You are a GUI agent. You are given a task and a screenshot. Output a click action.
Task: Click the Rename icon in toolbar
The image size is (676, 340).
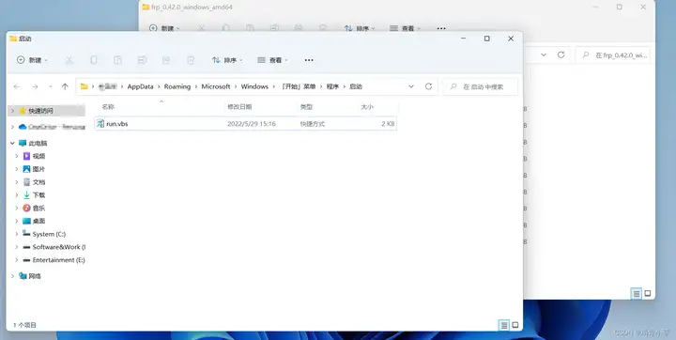(142, 60)
